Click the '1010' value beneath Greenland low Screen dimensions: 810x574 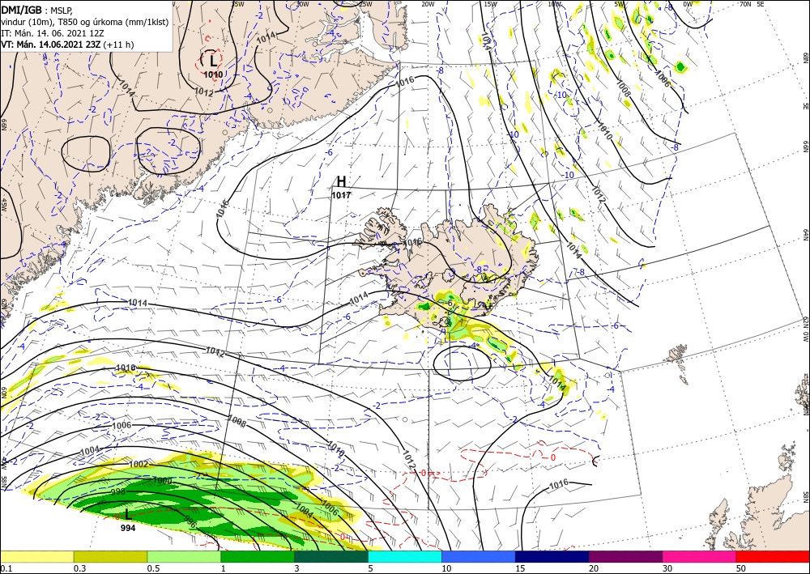tap(213, 74)
